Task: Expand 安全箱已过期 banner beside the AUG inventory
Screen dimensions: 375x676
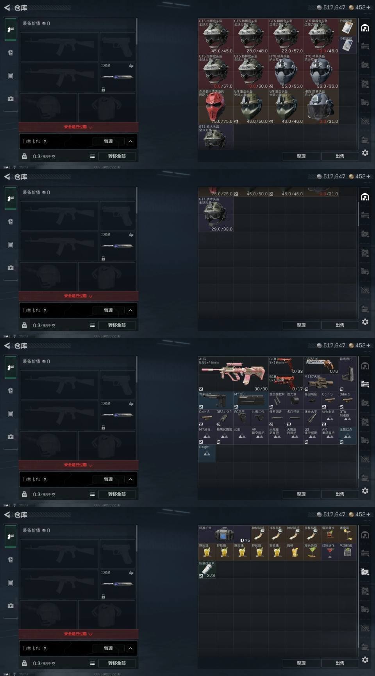Action: tap(78, 465)
